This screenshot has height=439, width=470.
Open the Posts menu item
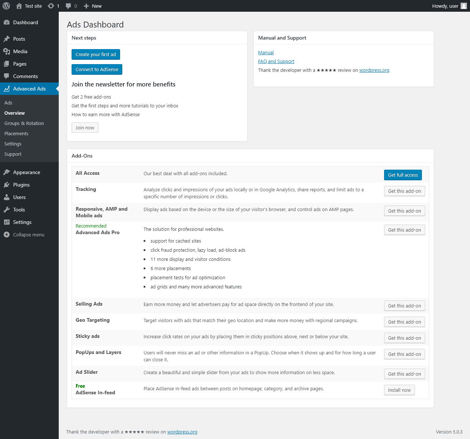coord(29,39)
